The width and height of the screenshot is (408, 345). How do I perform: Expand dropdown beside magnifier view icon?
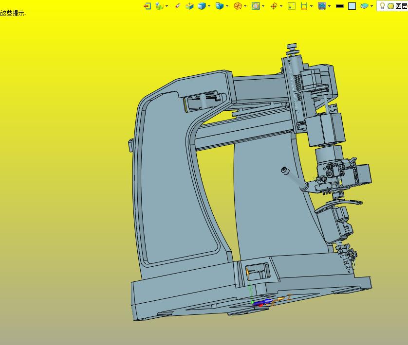point(263,6)
